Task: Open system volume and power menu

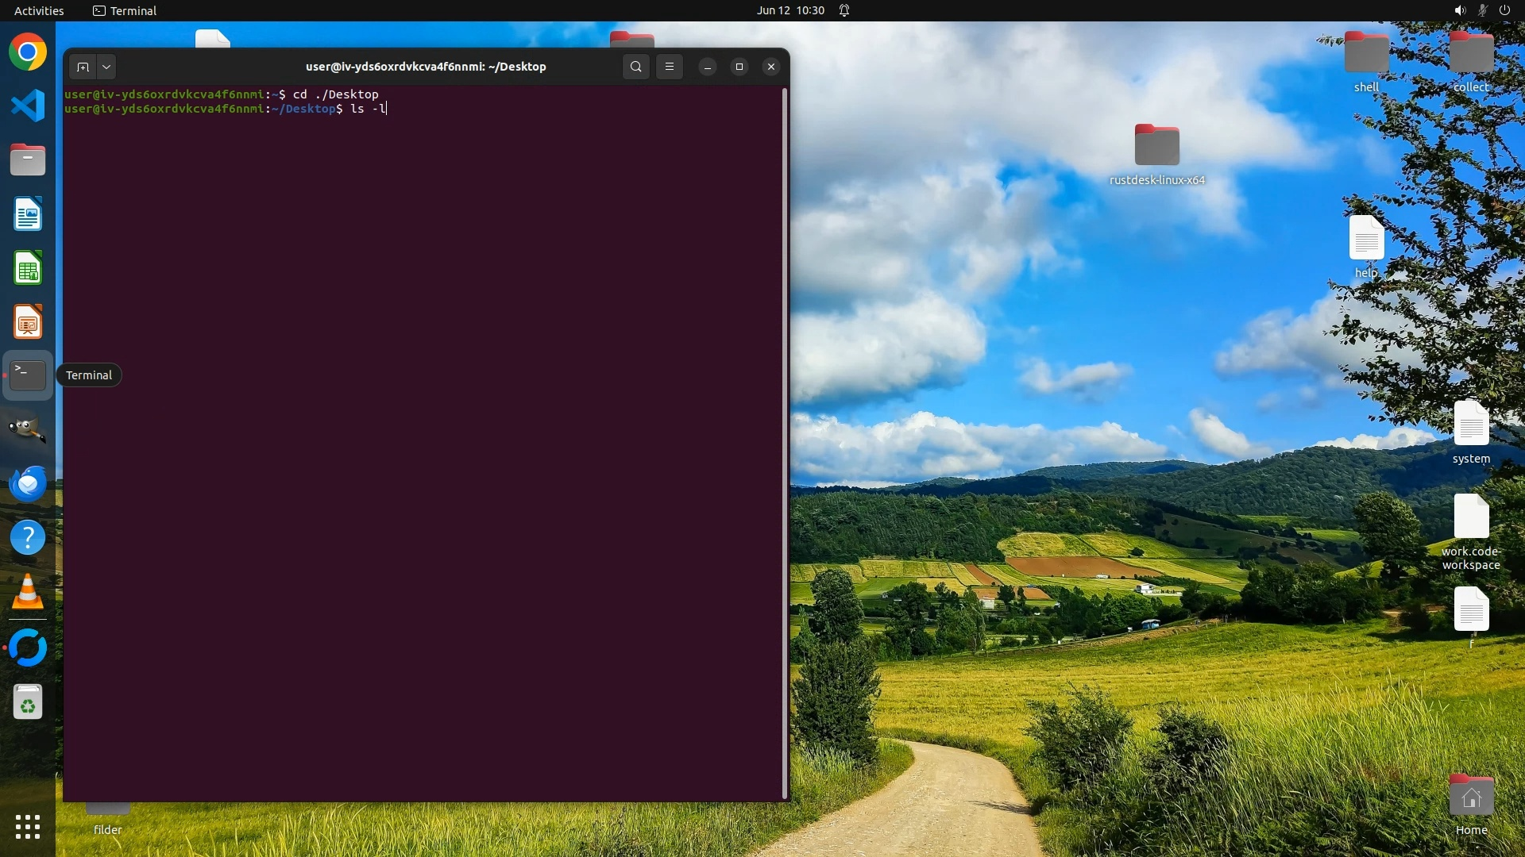Action: (1481, 10)
